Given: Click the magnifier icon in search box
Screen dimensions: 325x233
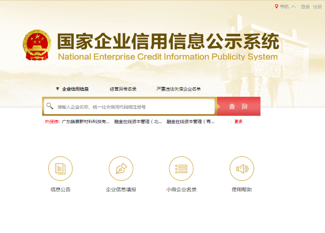Looking at the screenshot, I should (50, 106).
